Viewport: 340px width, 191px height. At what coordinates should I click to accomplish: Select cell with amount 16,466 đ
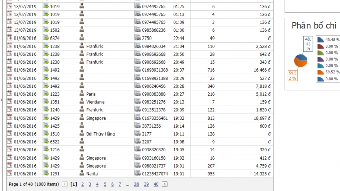tap(245, 70)
